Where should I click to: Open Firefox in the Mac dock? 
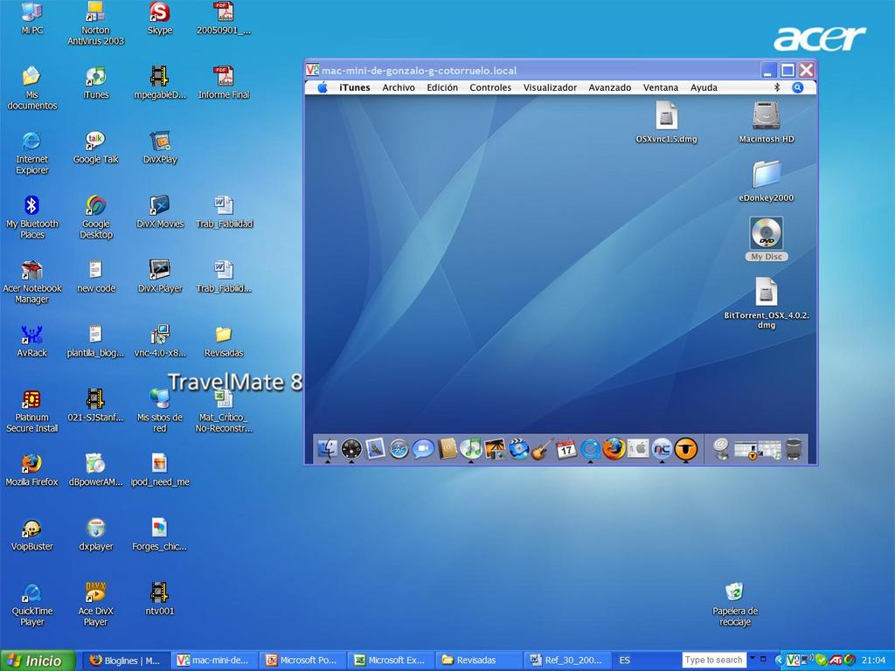point(614,448)
